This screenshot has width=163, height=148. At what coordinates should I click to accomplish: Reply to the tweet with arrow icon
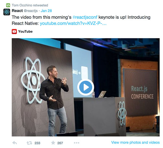click(15, 143)
